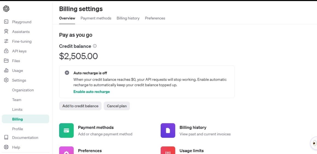317x154 pixels.
Task: Click the API keys lock icon
Action: coord(6,51)
